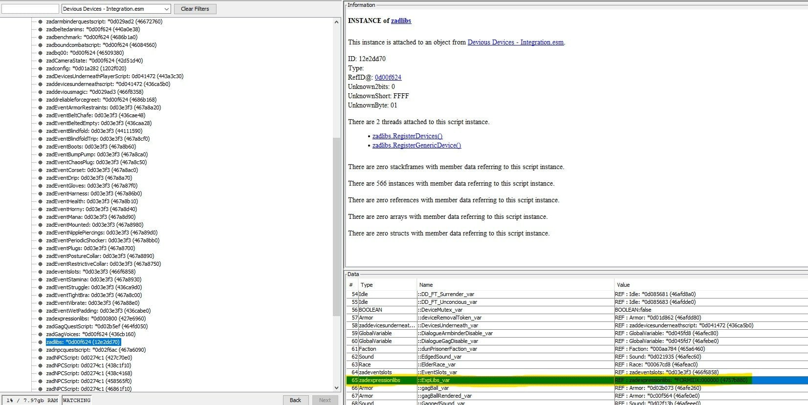Screen dimensions: 808x405
Task: Select zadconfig tree row
Action: [x=86, y=68]
